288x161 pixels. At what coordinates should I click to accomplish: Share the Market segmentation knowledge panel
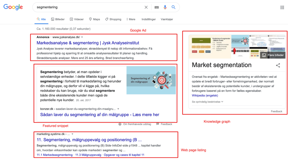[x=278, y=65]
